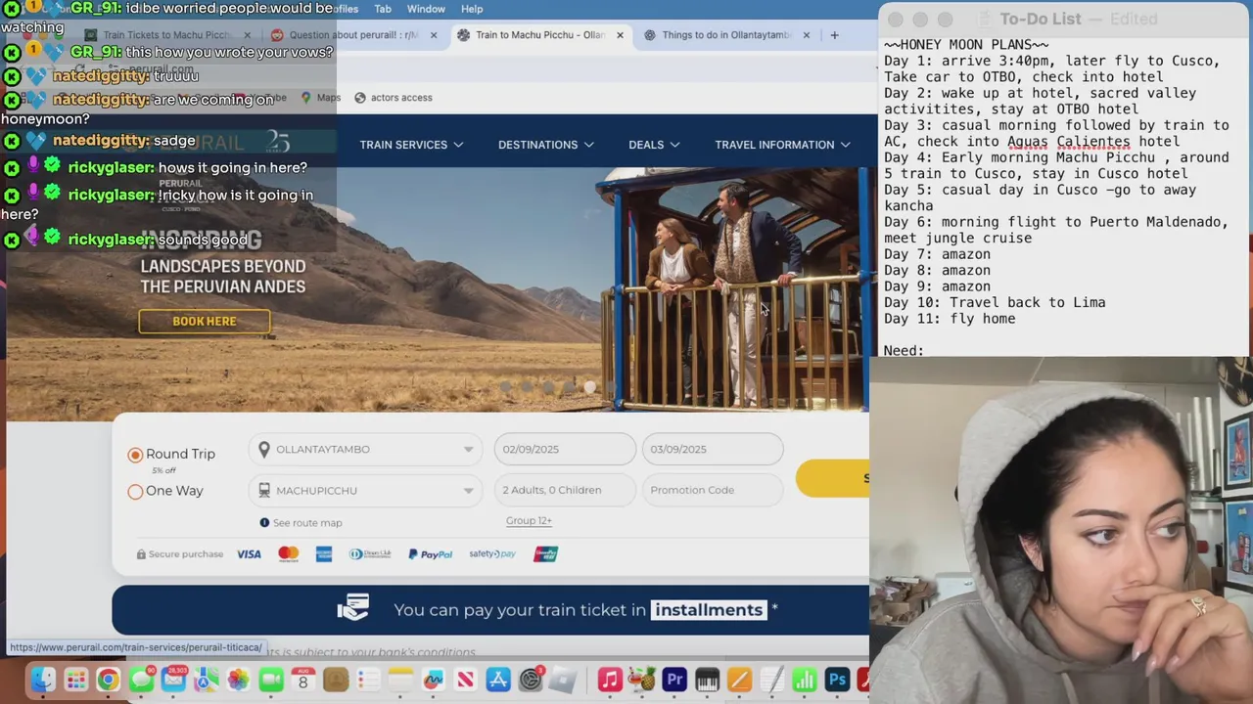The width and height of the screenshot is (1253, 704).
Task: Click the Promotion Code field
Action: click(713, 490)
